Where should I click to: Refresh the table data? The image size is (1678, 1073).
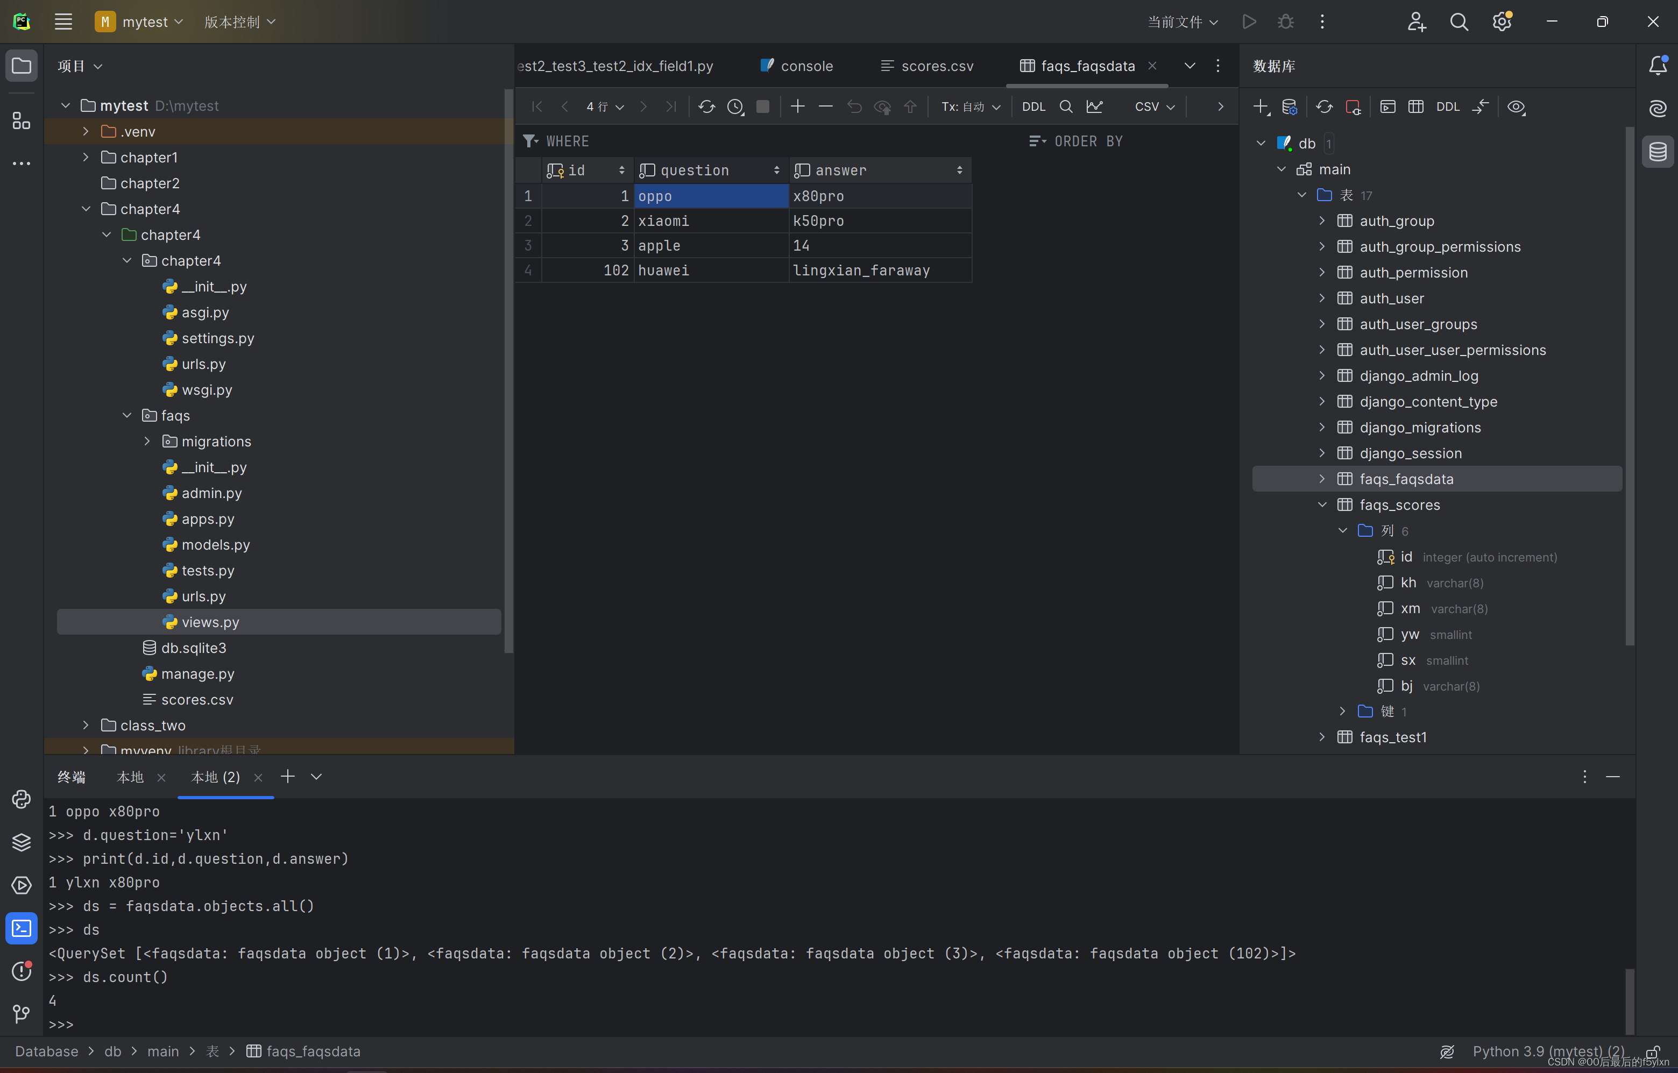point(706,106)
